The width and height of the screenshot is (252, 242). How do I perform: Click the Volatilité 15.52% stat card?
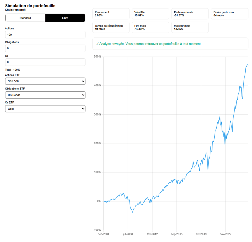click(x=150, y=14)
